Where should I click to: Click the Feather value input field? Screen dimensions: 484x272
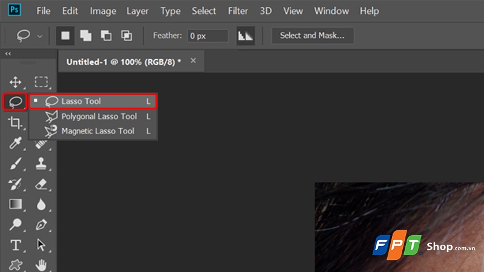(208, 36)
